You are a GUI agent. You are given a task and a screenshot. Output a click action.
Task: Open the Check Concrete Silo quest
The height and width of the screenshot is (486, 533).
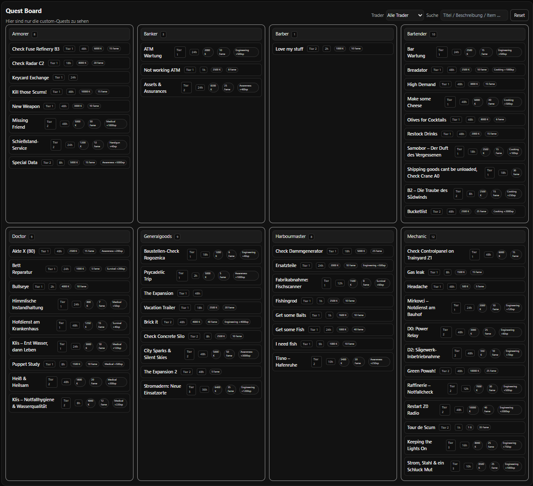[164, 336]
